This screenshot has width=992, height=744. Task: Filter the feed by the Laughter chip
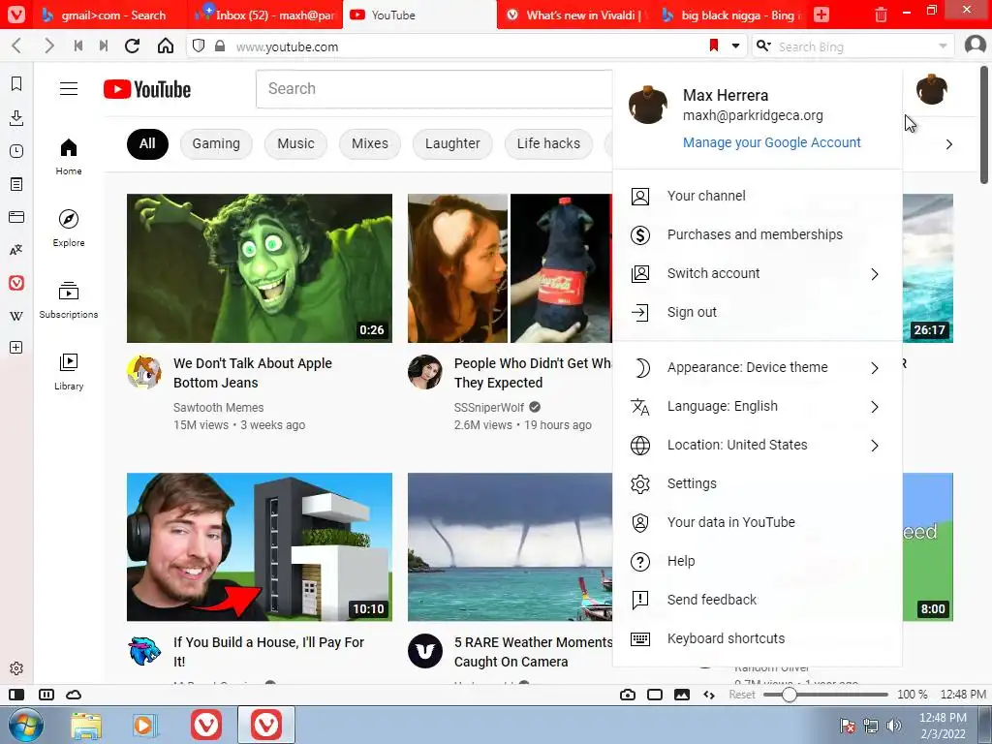[x=452, y=143]
